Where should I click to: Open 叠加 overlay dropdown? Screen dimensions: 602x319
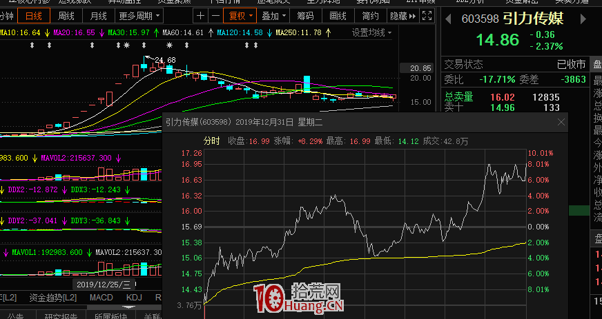tap(273, 16)
